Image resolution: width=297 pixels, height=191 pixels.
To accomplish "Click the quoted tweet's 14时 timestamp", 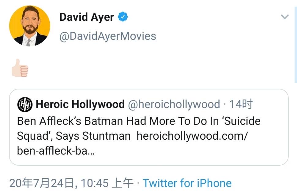I will (241, 105).
